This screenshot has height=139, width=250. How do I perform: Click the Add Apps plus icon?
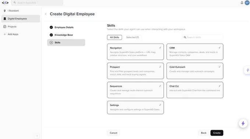[x=5, y=34]
